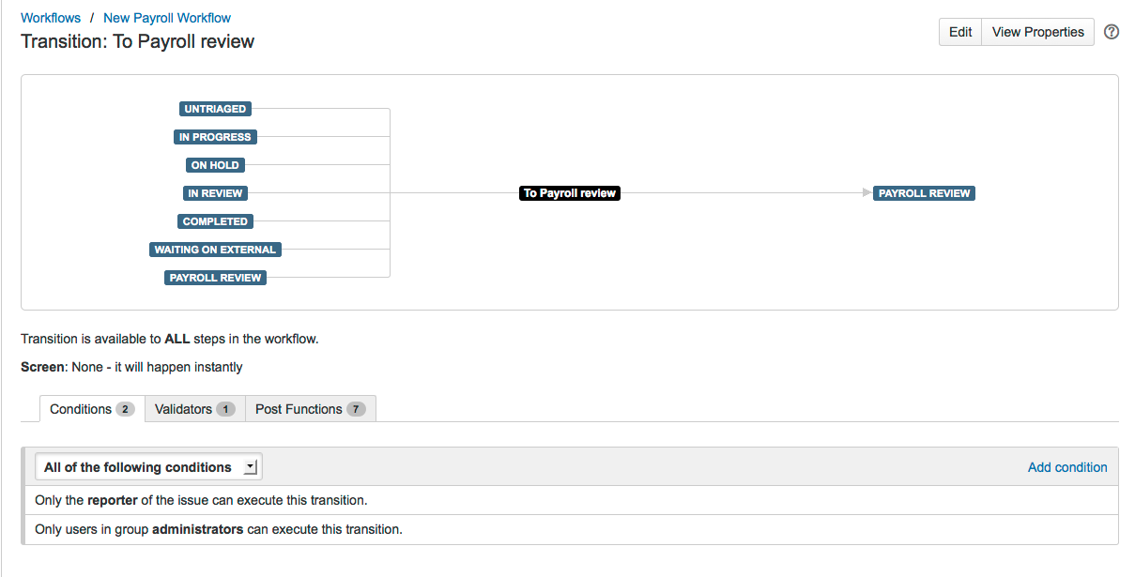Image resolution: width=1135 pixels, height=577 pixels.
Task: Click the help question mark icon
Action: pos(1112,32)
